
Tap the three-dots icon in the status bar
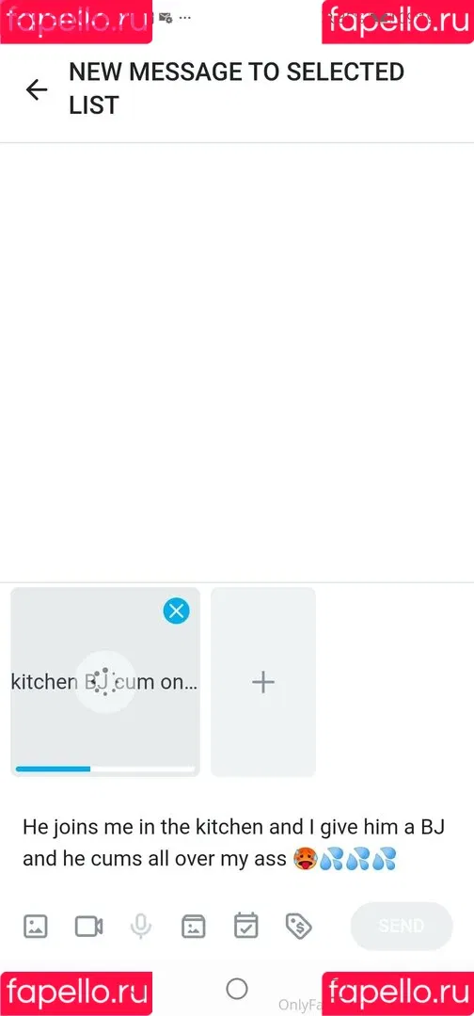pos(184,18)
